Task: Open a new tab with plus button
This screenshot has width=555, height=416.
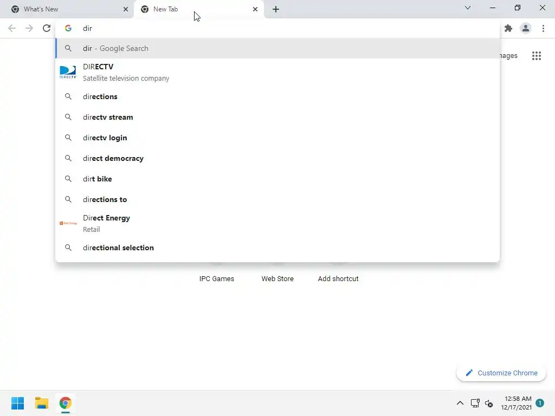Action: 276,9
